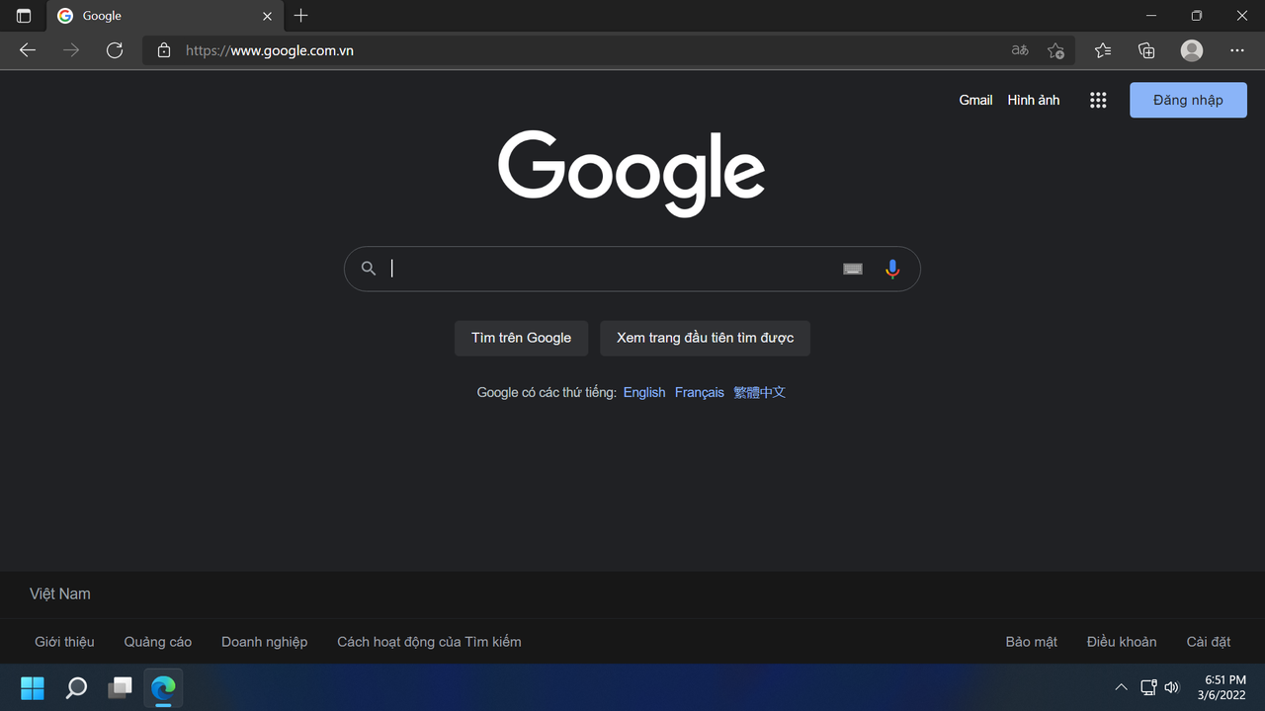The width and height of the screenshot is (1265, 711).
Task: Click the page reload icon
Action: tap(114, 50)
